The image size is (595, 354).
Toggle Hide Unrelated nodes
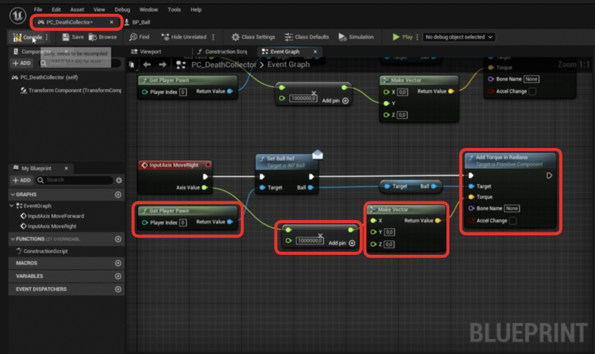(x=184, y=37)
